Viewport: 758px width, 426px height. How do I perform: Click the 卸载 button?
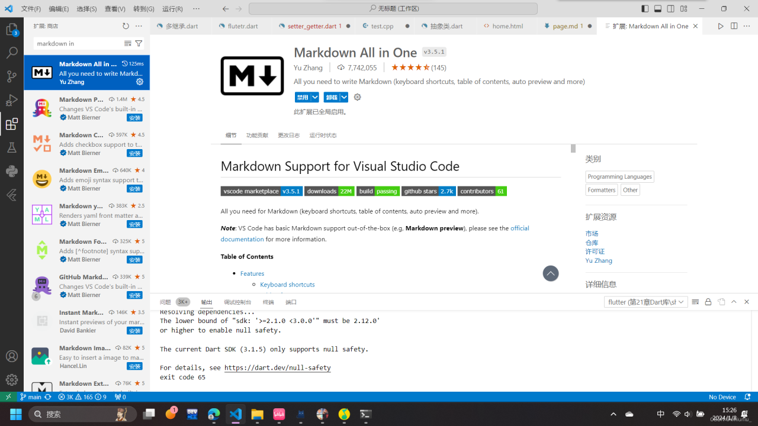click(332, 97)
